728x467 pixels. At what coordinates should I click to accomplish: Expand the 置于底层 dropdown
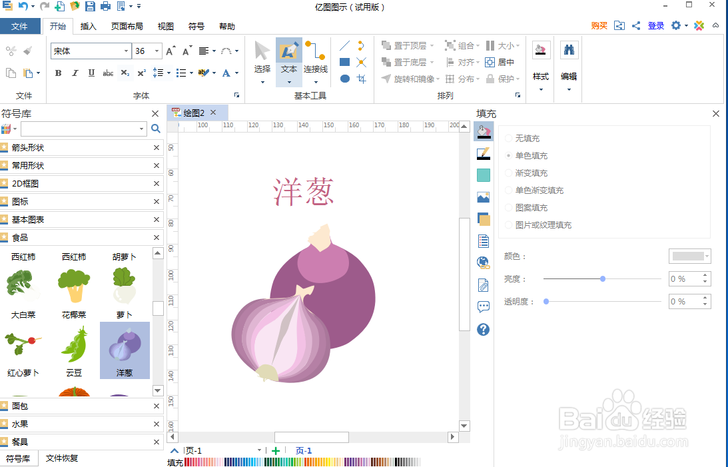point(432,62)
